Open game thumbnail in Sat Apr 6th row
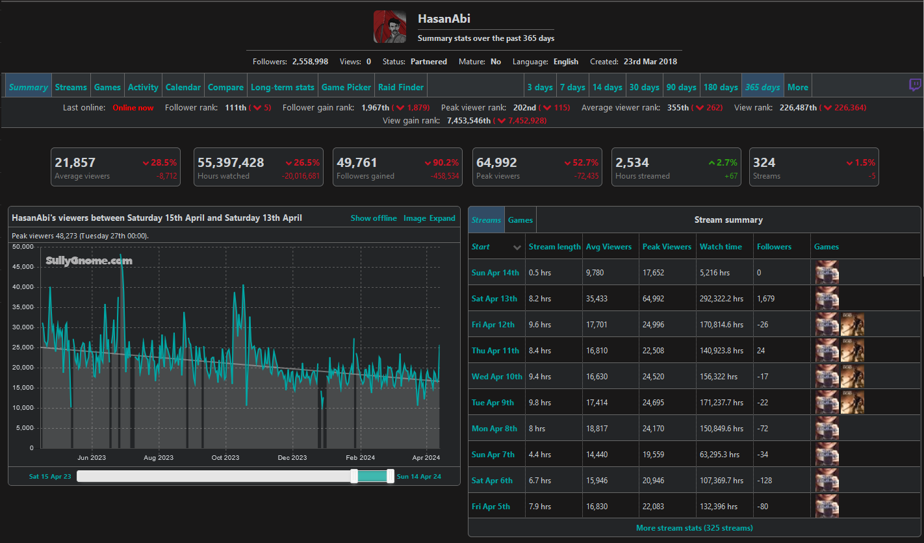 (x=827, y=480)
